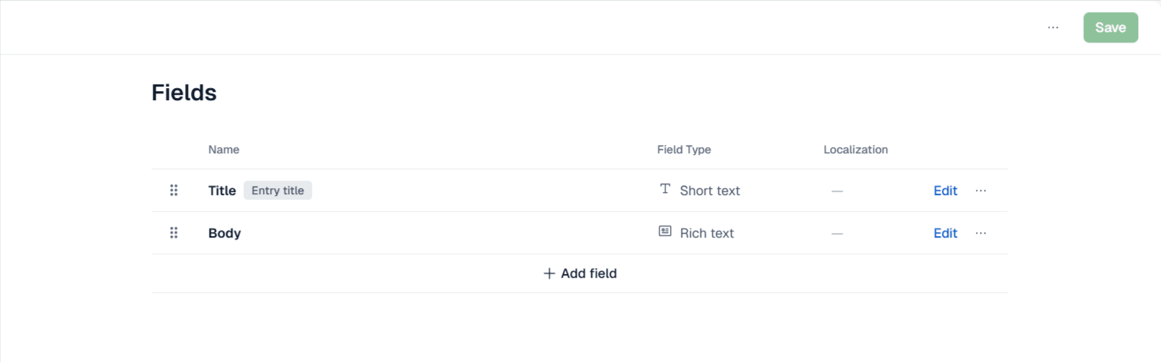Click the Rich text type icon
Image resolution: width=1161 pixels, height=362 pixels.
click(665, 231)
